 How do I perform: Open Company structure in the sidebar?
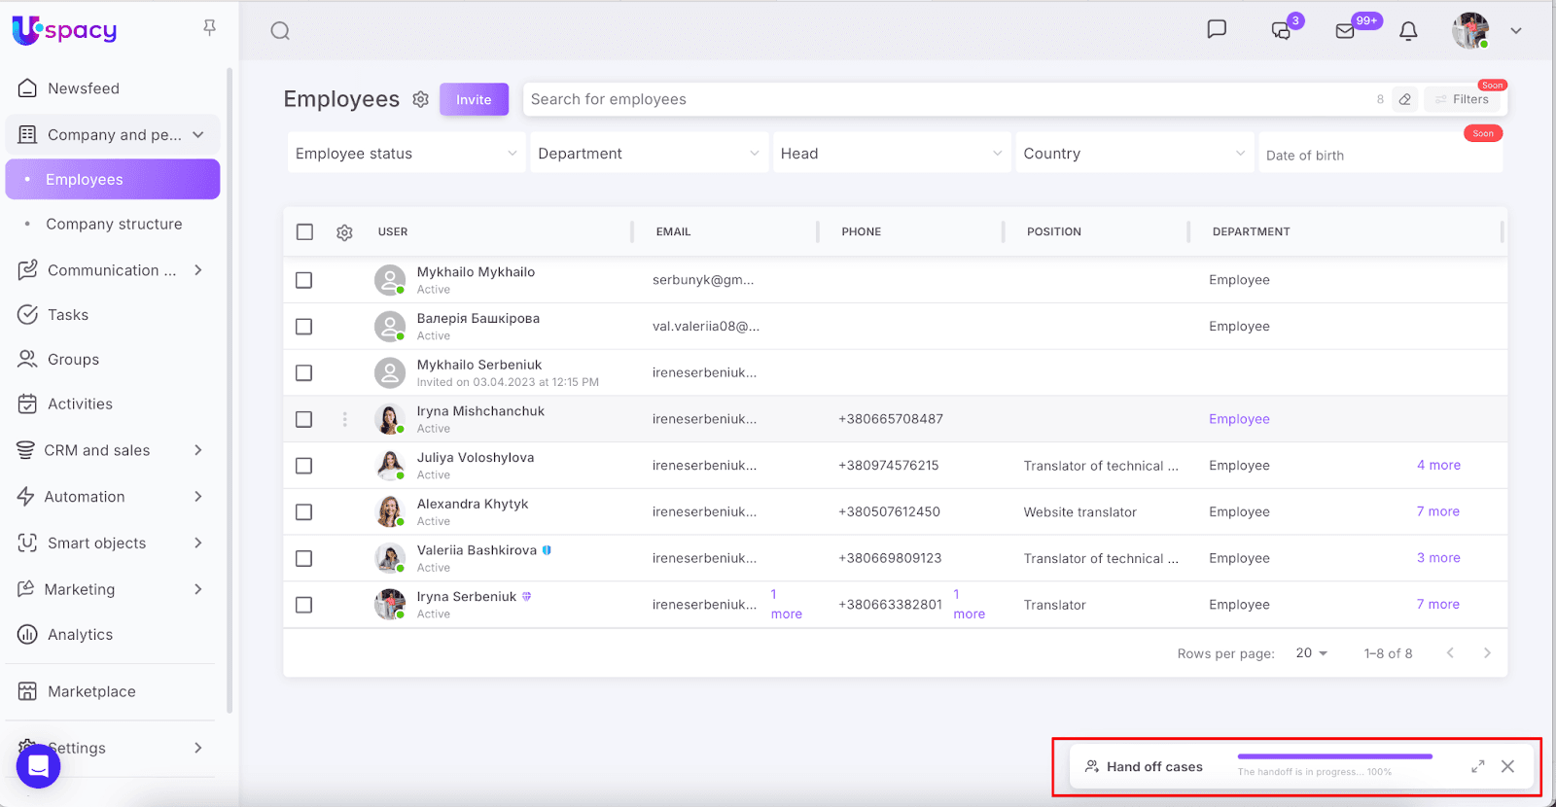(x=114, y=224)
